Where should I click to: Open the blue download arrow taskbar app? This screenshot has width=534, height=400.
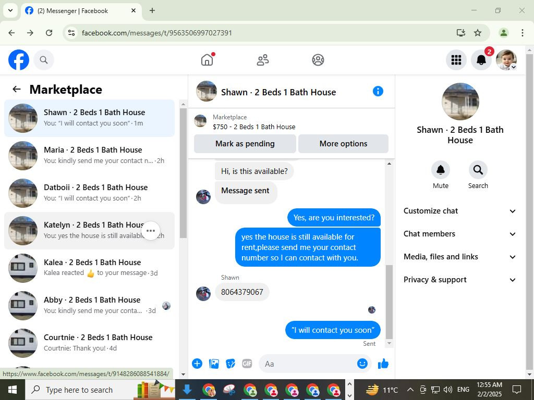tap(187, 390)
